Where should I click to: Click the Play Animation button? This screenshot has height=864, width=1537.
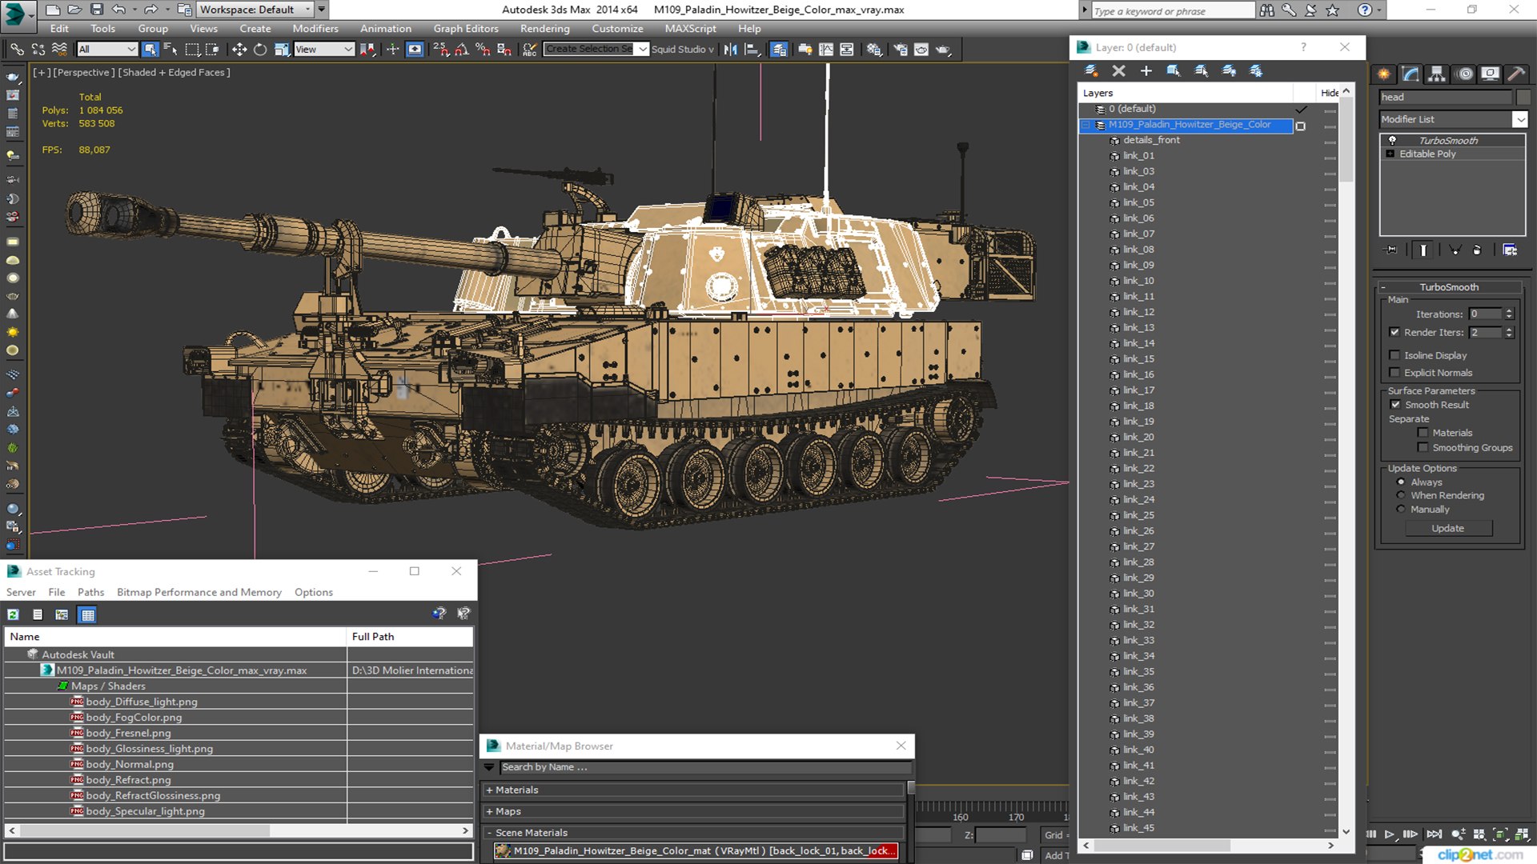[1390, 834]
